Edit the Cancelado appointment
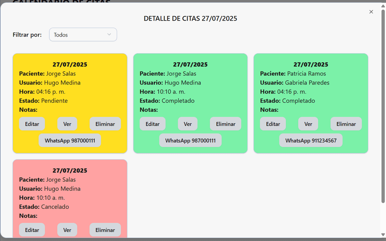 point(32,230)
